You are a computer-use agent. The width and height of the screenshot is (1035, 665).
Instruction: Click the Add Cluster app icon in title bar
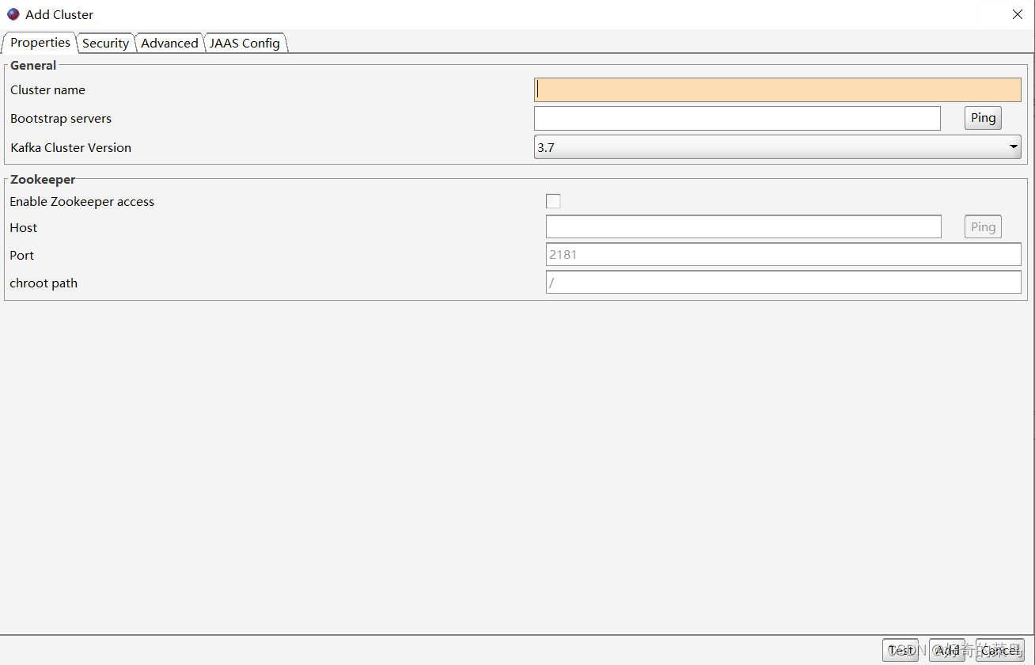pos(13,14)
